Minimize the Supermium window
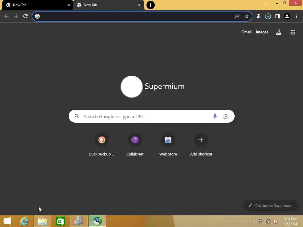 [277, 3]
